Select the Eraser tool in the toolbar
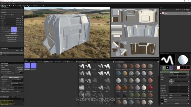Screen dimensions: 191x107 (5, 6)
